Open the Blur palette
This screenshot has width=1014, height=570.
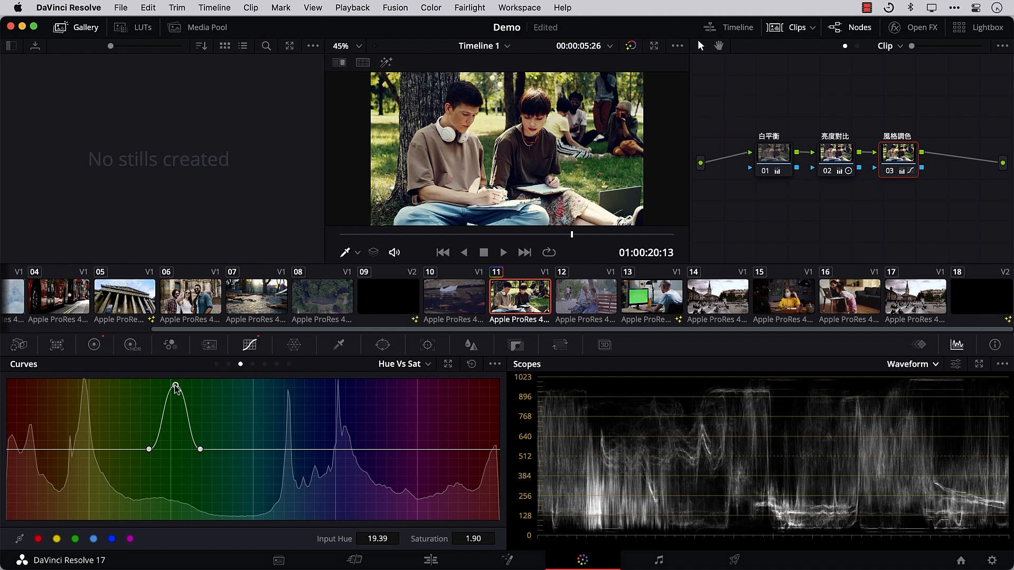click(472, 345)
